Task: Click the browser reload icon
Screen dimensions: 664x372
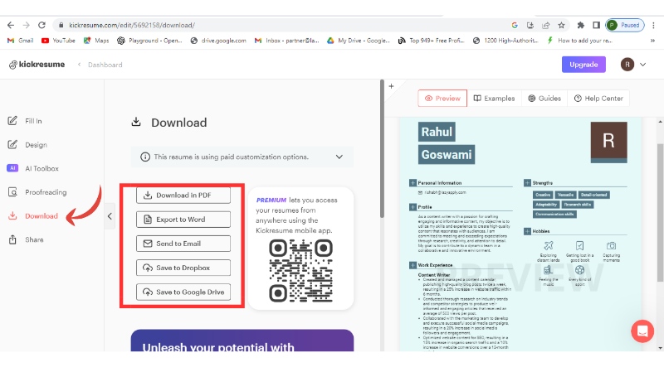Action: tap(42, 25)
